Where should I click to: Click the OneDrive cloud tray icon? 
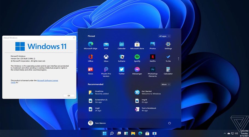pos(229,133)
